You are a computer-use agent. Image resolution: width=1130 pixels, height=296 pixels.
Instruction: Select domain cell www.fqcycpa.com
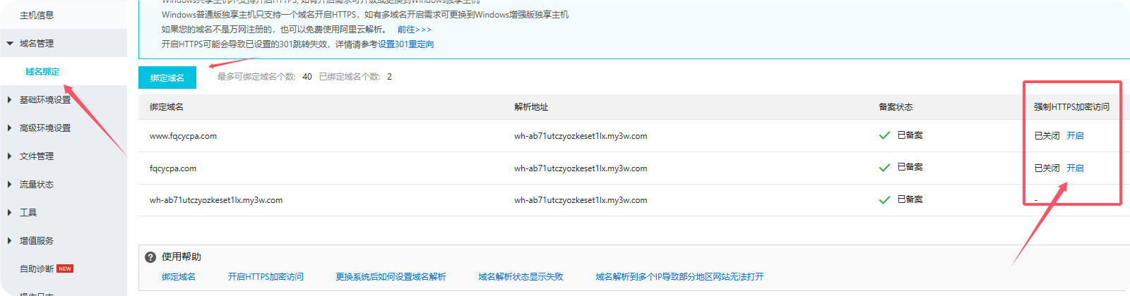(183, 136)
